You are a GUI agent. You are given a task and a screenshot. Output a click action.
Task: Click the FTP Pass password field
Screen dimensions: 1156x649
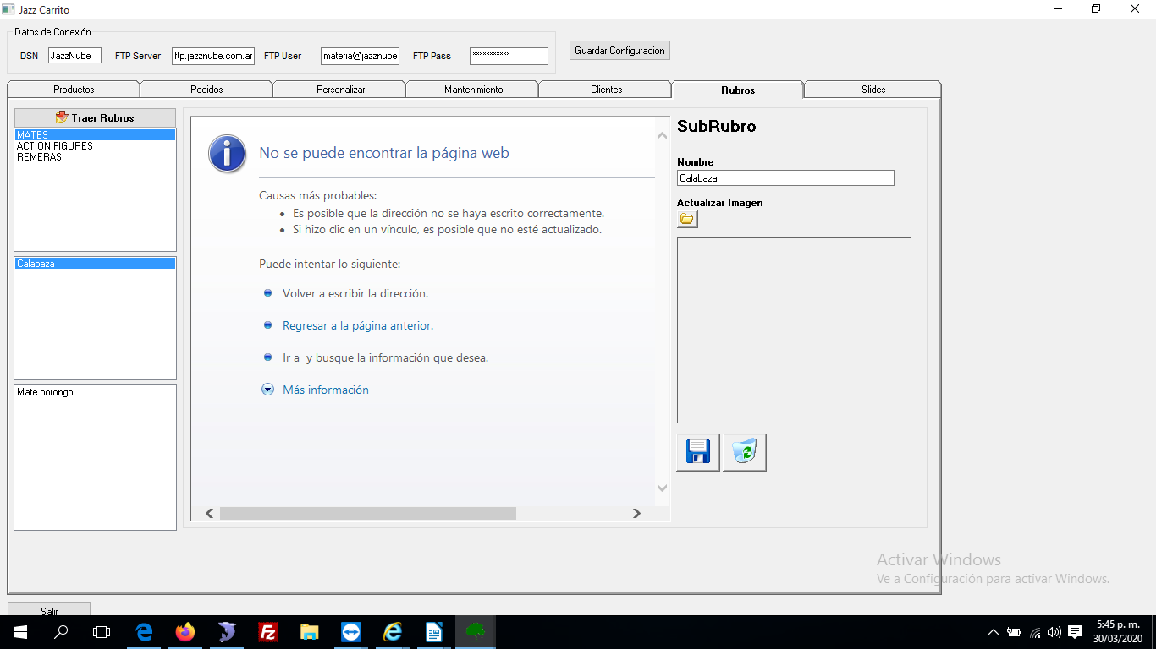click(509, 56)
